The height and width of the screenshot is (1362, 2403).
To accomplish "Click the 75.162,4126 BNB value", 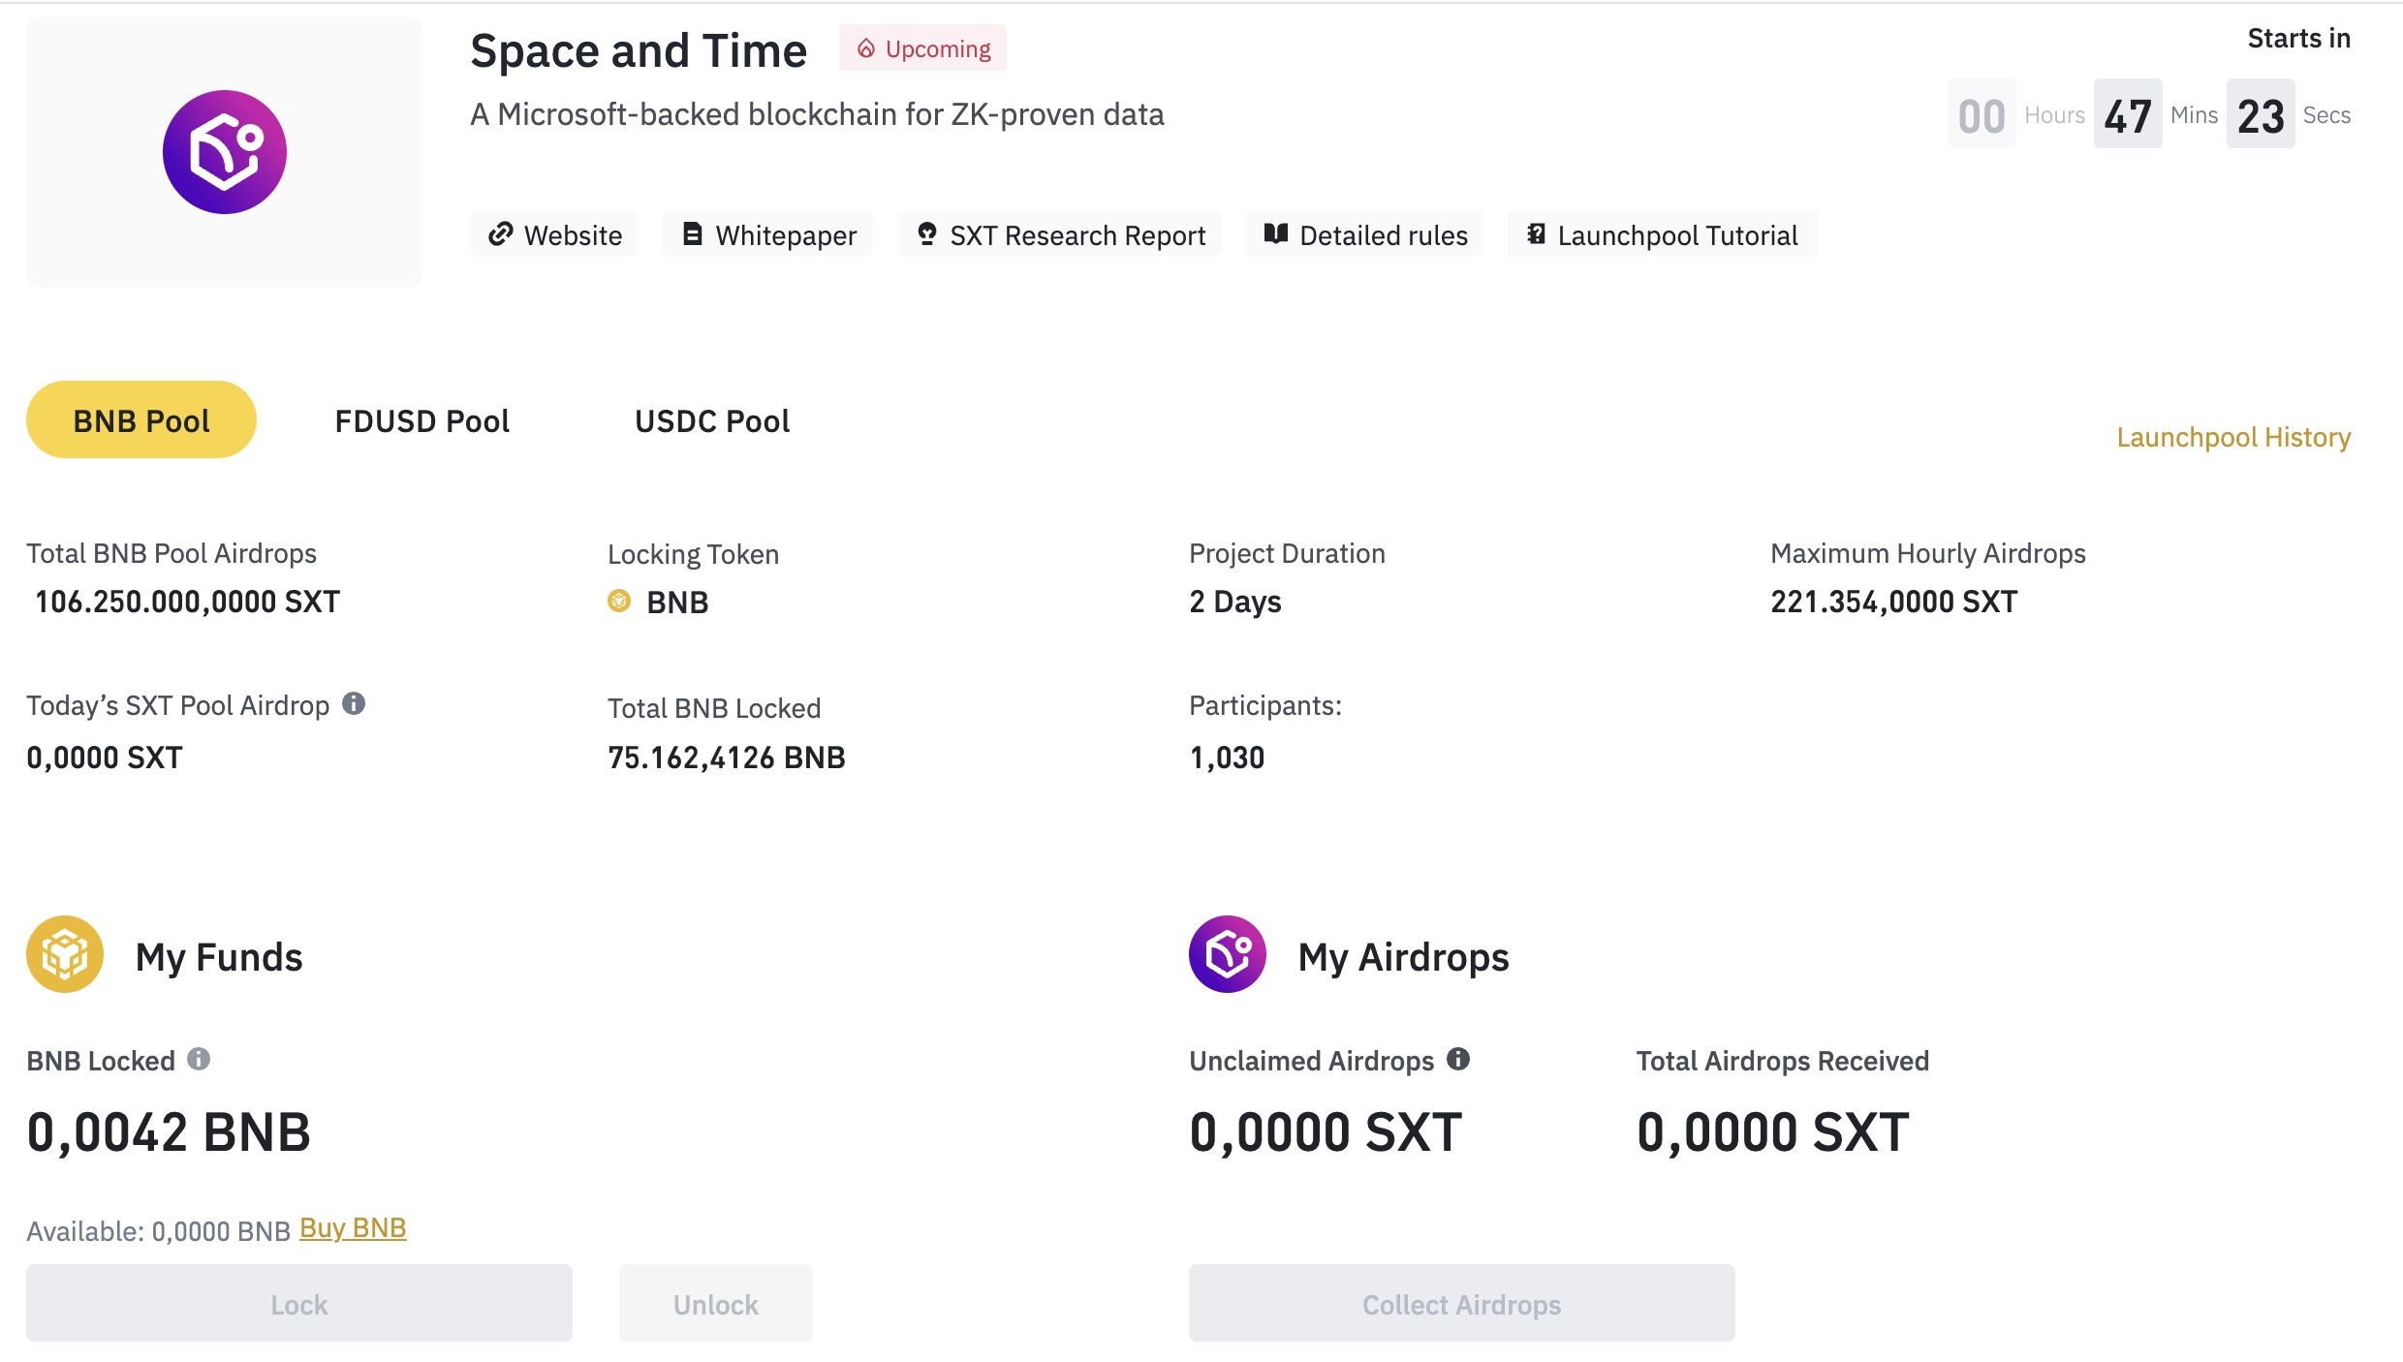I will (727, 758).
